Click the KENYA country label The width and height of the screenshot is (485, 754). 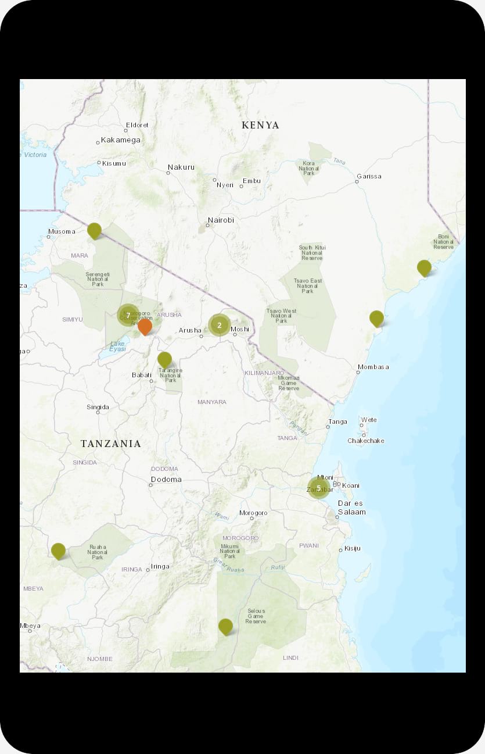[x=260, y=125]
